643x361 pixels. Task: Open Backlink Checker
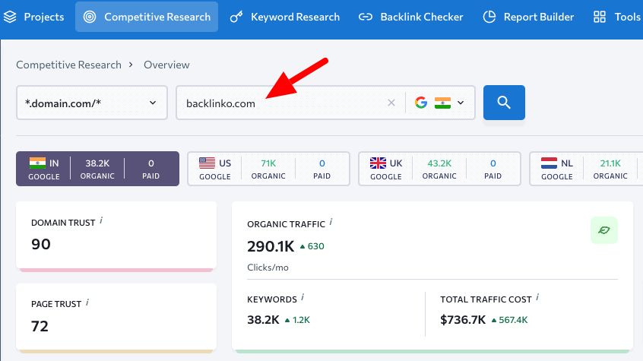[411, 17]
